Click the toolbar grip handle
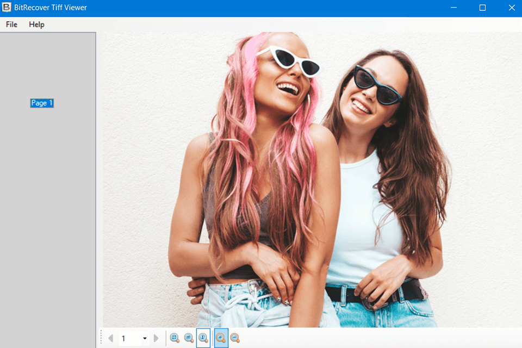Viewport: 522px width, 348px height. (101, 338)
